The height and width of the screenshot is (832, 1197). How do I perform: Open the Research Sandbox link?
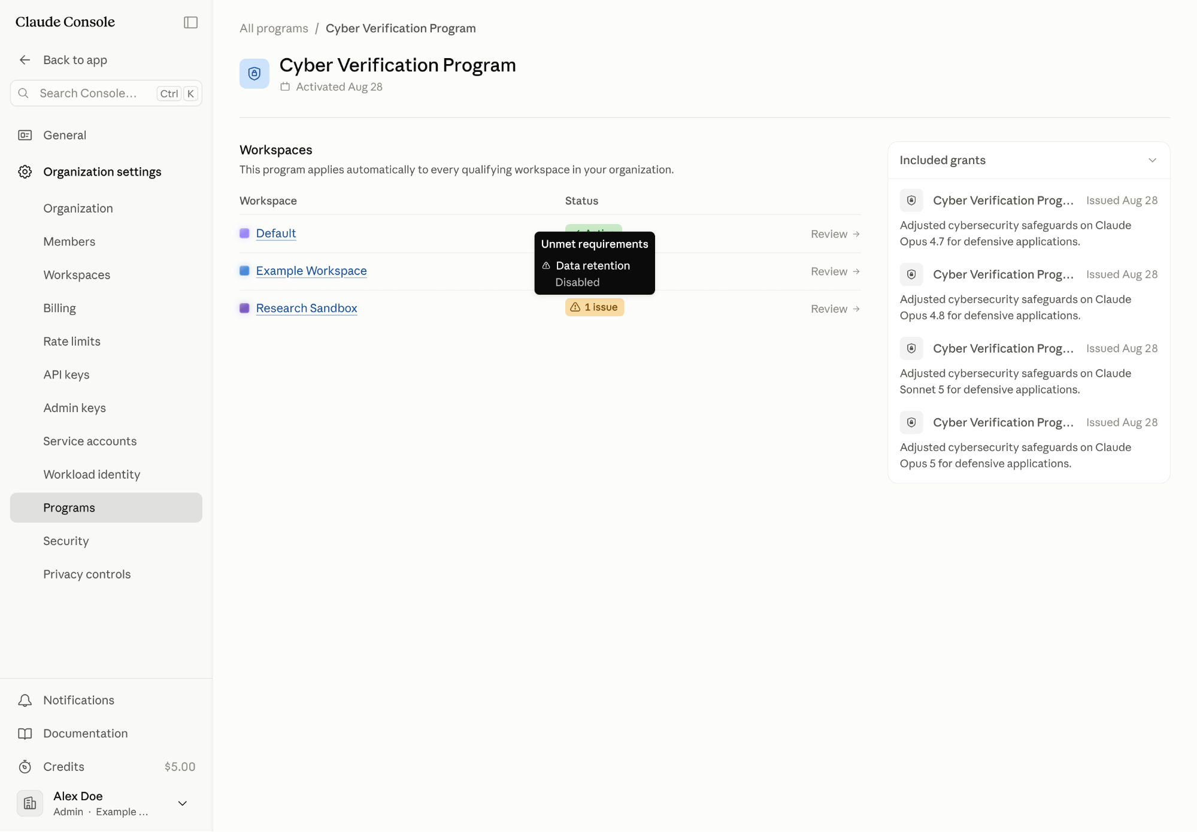307,308
